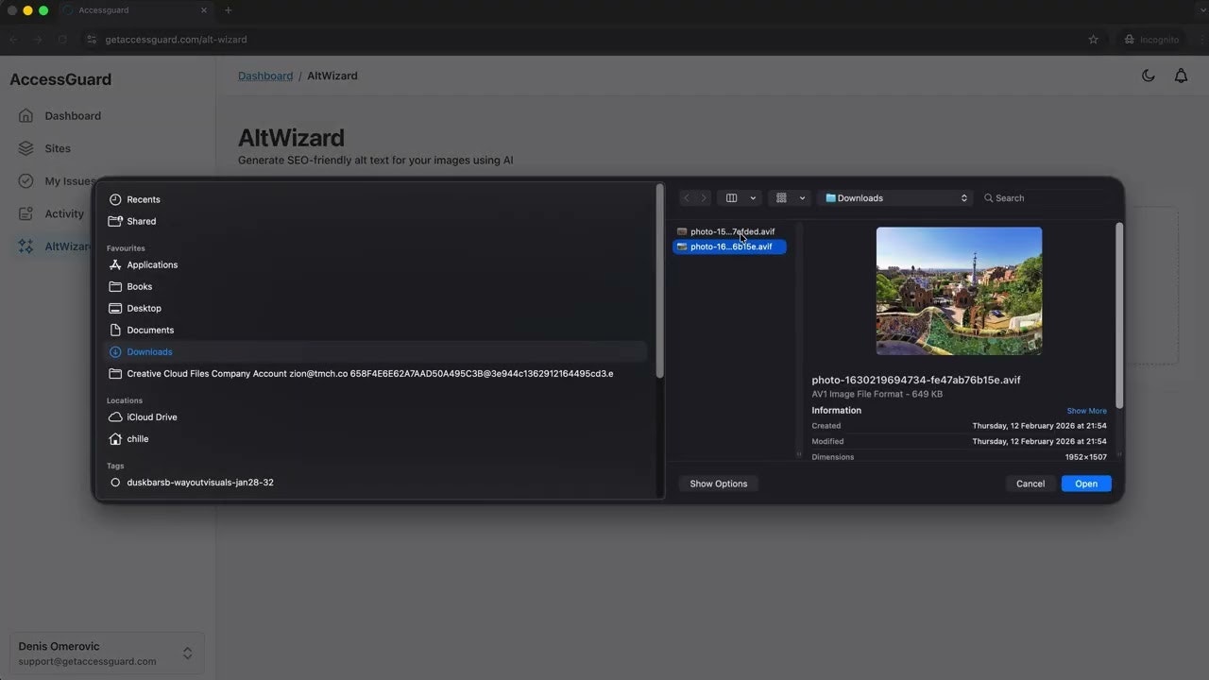Switch to grouping view via its chevron
This screenshot has width=1209, height=680.
coord(803,197)
